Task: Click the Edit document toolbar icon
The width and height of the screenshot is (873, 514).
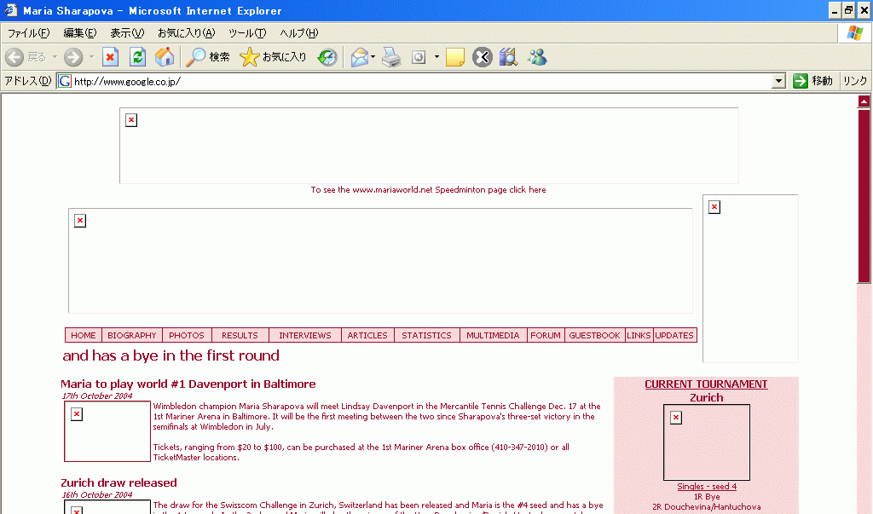Action: tap(419, 57)
